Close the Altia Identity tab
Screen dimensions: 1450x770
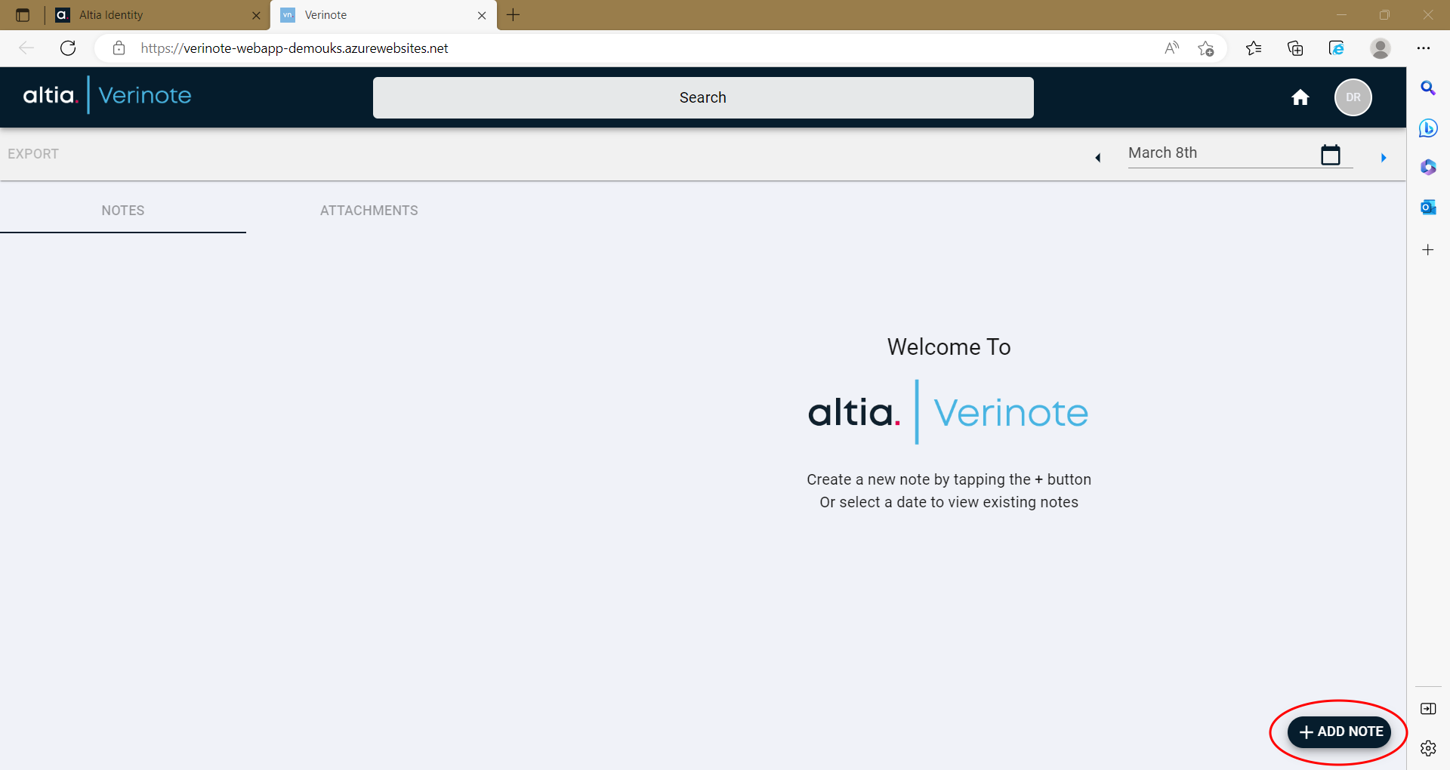[256, 15]
